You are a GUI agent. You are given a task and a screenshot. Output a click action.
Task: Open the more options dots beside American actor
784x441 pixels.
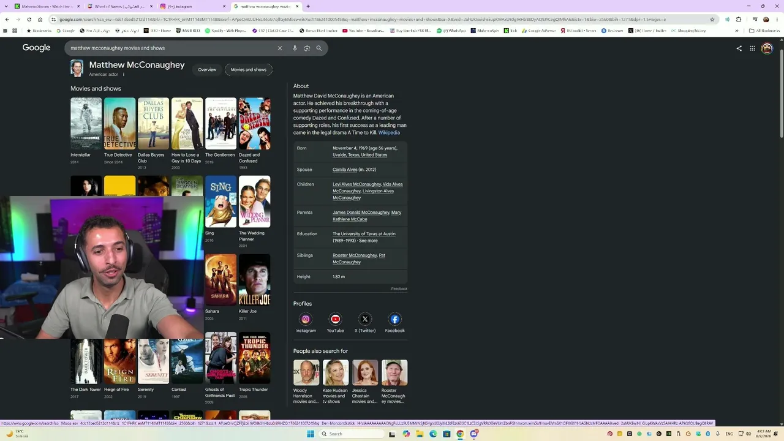click(123, 75)
